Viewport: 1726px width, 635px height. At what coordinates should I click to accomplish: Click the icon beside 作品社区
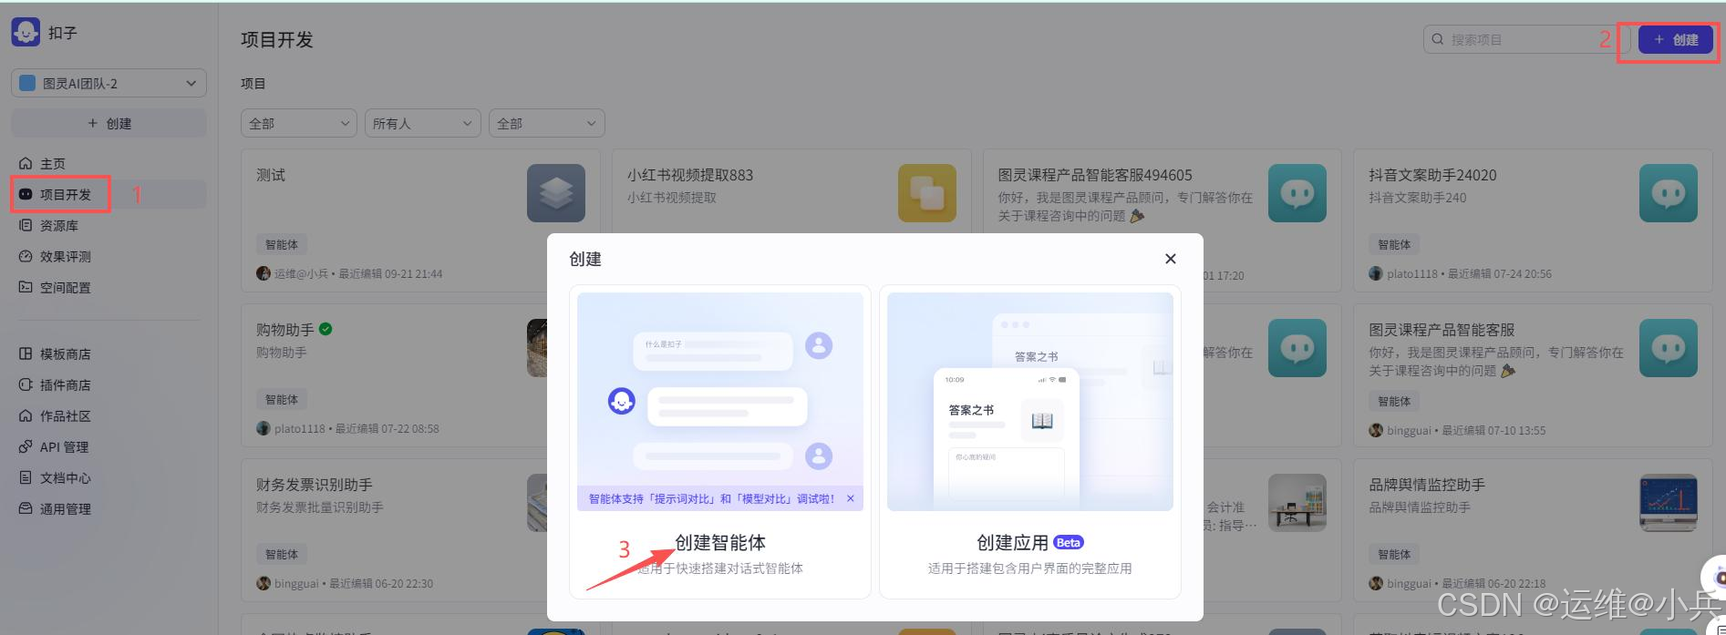[26, 415]
